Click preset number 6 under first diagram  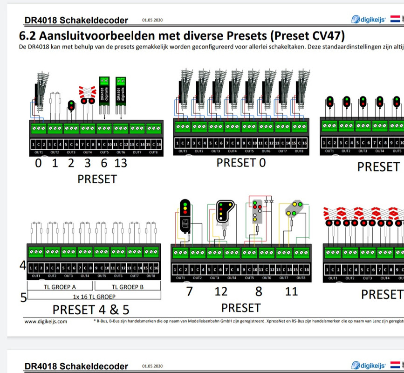point(104,163)
